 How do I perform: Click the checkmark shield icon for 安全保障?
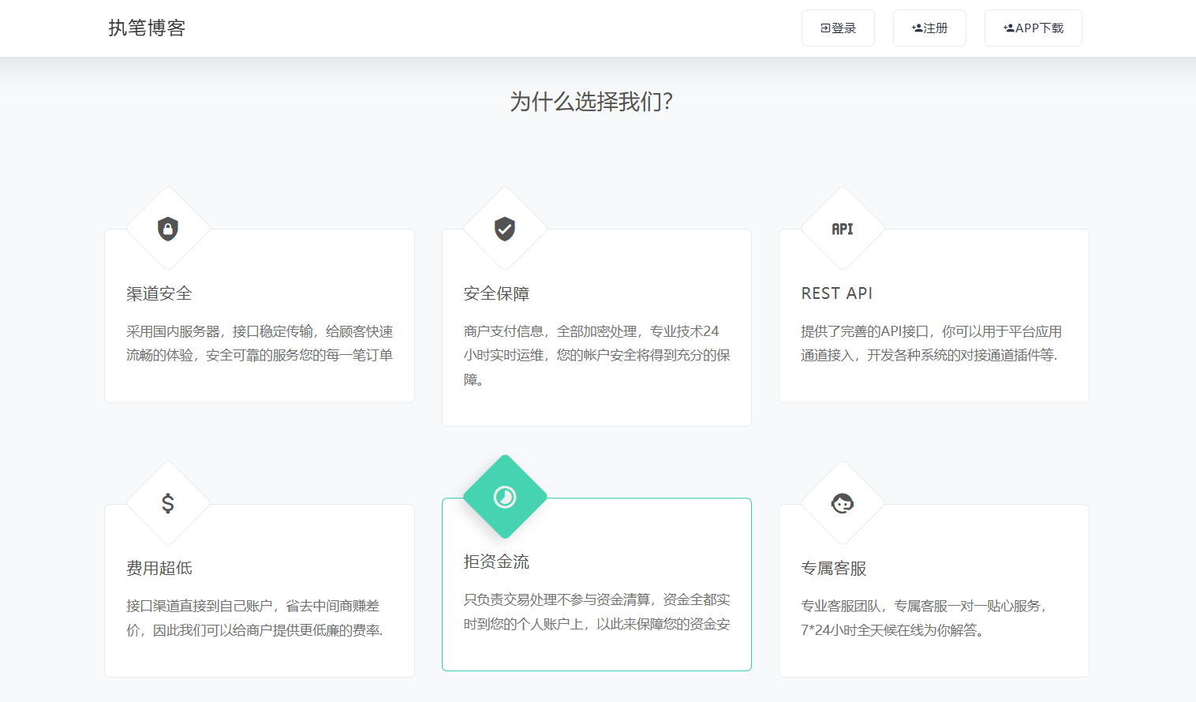(x=505, y=229)
